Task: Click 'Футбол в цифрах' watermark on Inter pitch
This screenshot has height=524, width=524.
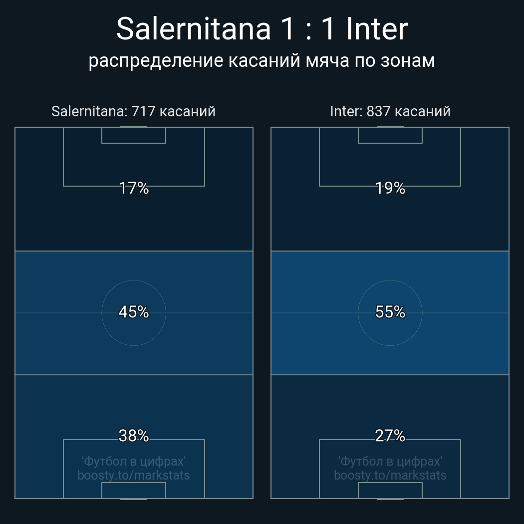Action: pyautogui.click(x=390, y=462)
